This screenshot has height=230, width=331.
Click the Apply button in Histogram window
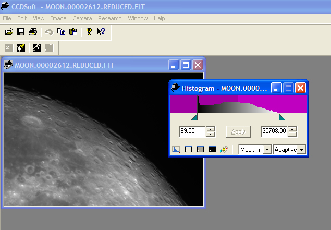[x=238, y=131]
